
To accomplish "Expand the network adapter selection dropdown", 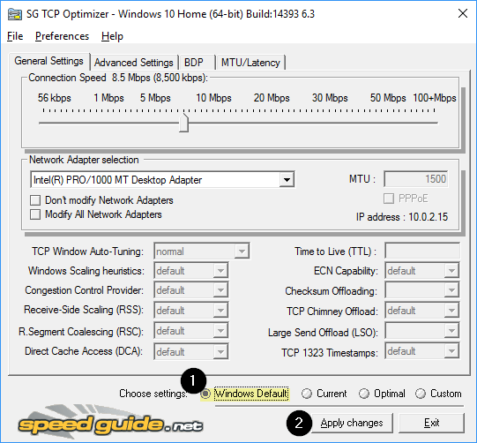I will 287,180.
